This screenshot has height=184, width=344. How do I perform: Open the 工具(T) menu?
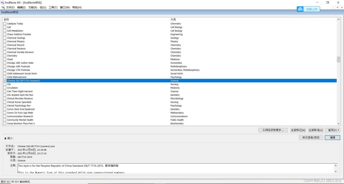[53, 7]
